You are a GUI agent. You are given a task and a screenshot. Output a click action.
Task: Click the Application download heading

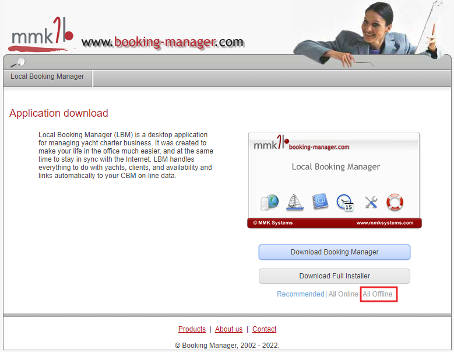point(59,113)
